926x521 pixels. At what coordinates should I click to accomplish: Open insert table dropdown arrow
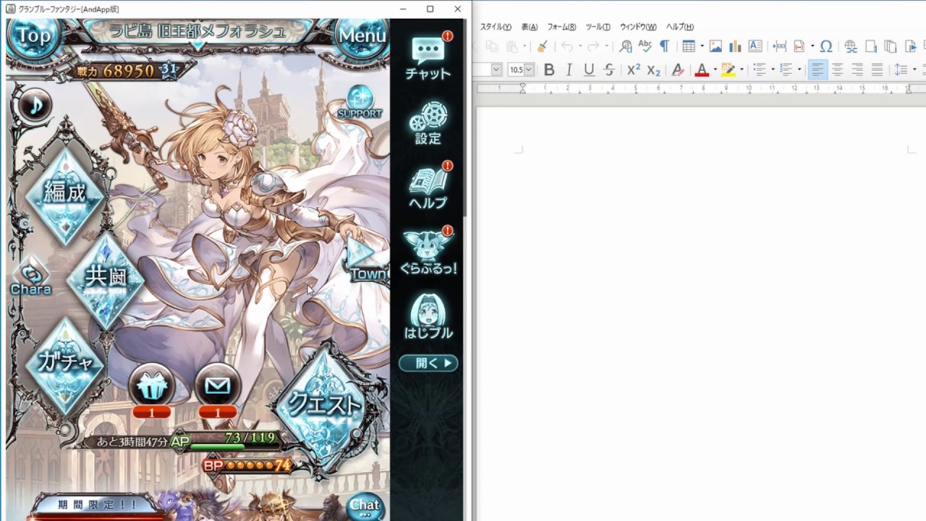pyautogui.click(x=702, y=46)
